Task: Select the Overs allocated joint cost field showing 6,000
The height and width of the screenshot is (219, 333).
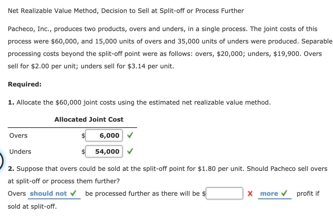Action: click(x=104, y=135)
